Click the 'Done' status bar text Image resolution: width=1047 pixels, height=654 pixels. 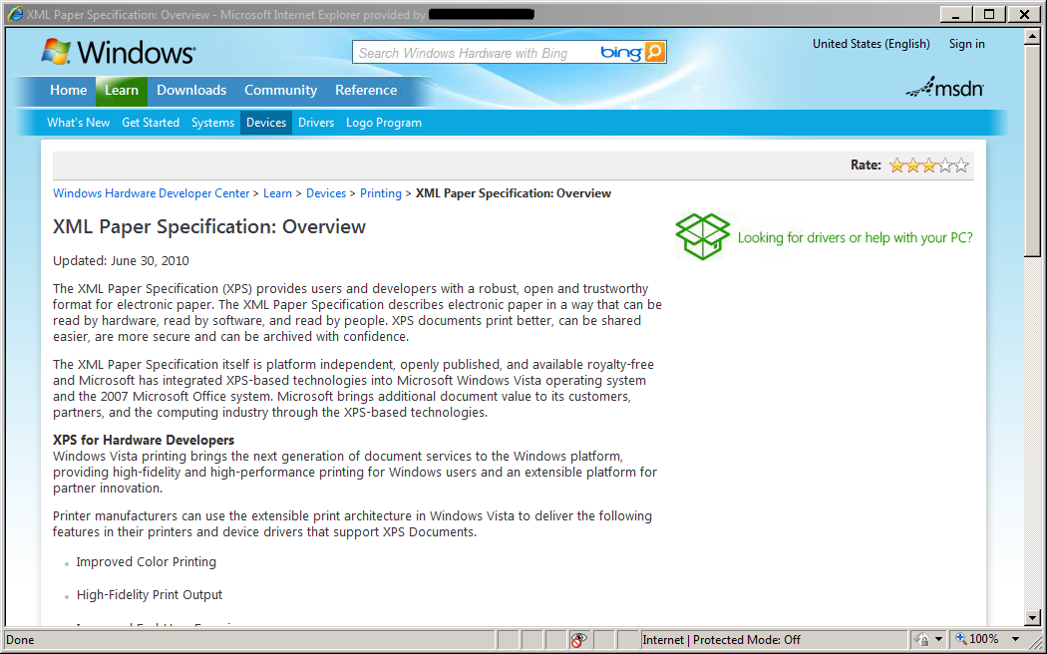click(x=20, y=640)
